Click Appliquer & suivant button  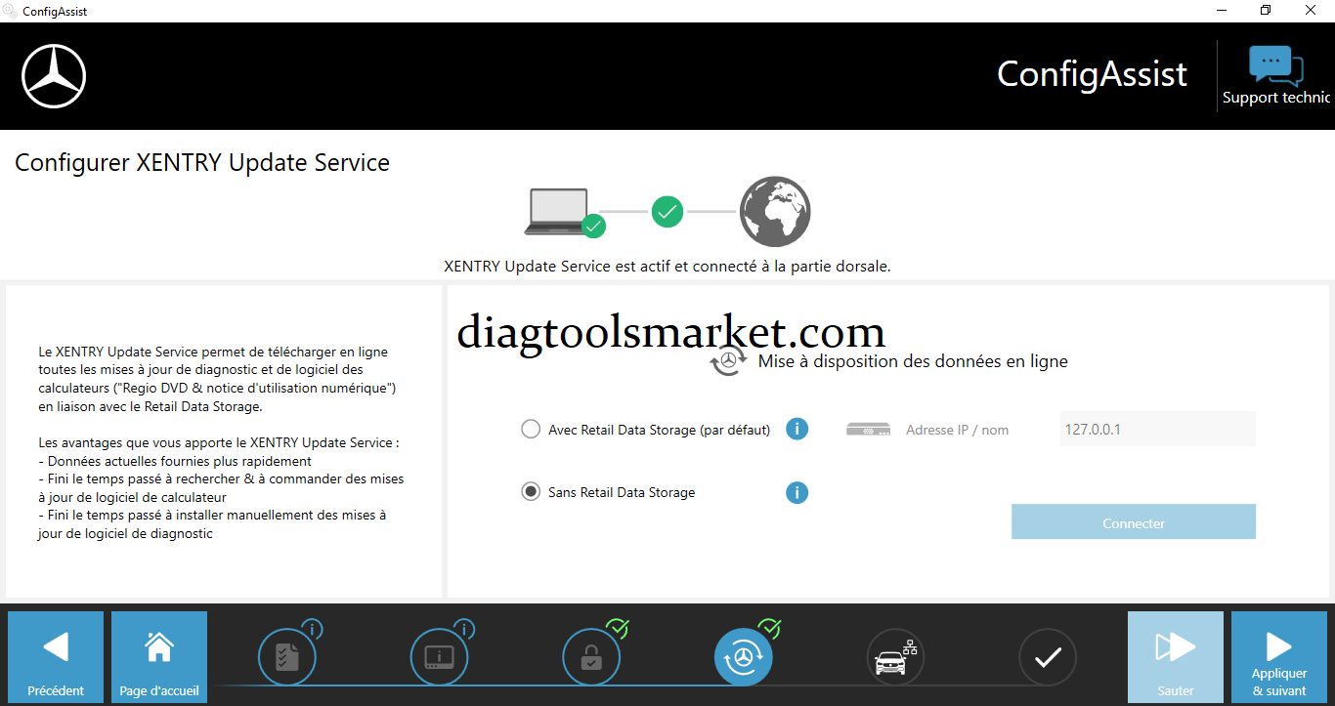pyautogui.click(x=1278, y=657)
